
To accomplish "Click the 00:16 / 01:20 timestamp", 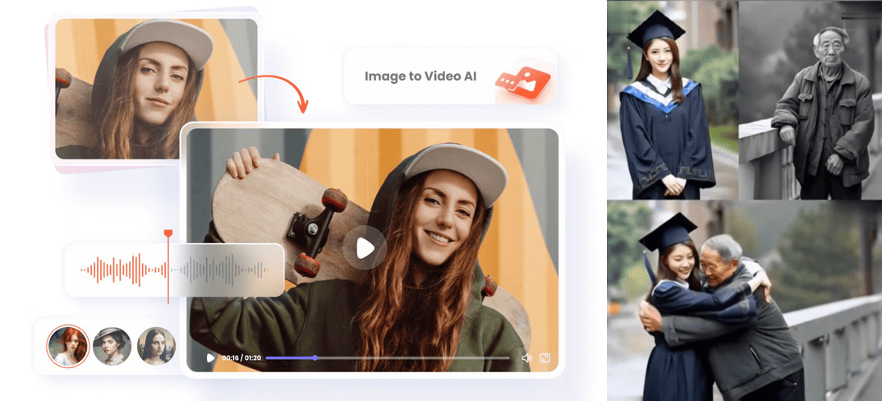I will (241, 358).
